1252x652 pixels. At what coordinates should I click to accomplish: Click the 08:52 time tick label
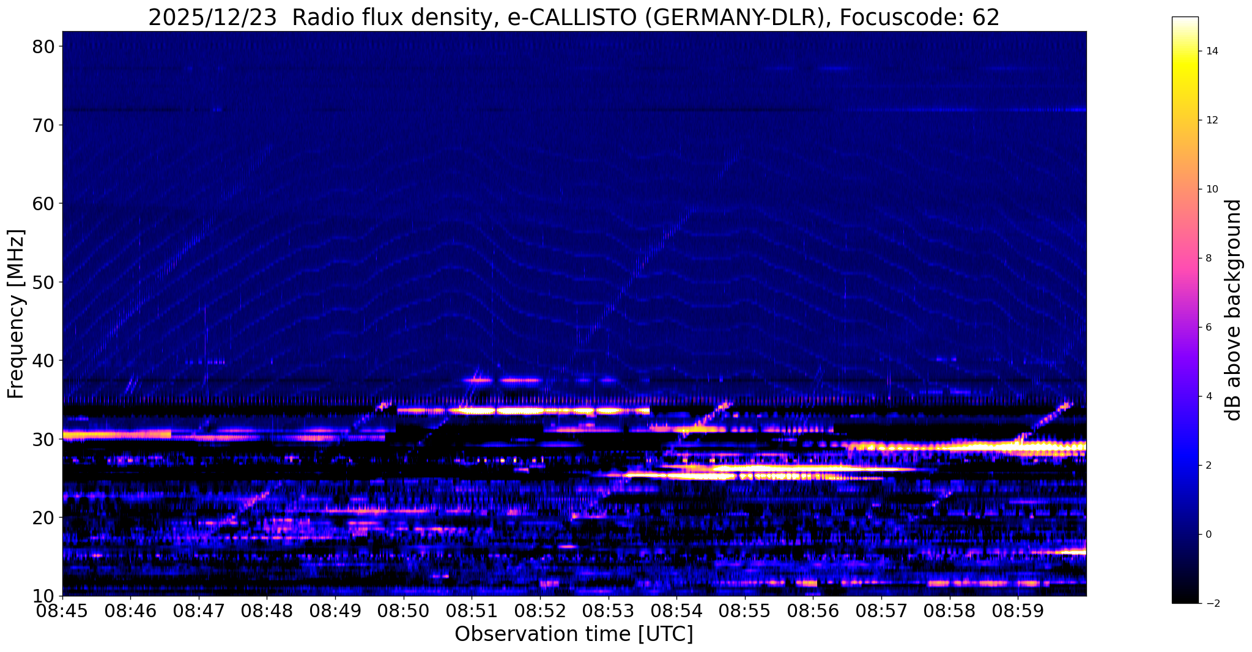(540, 610)
